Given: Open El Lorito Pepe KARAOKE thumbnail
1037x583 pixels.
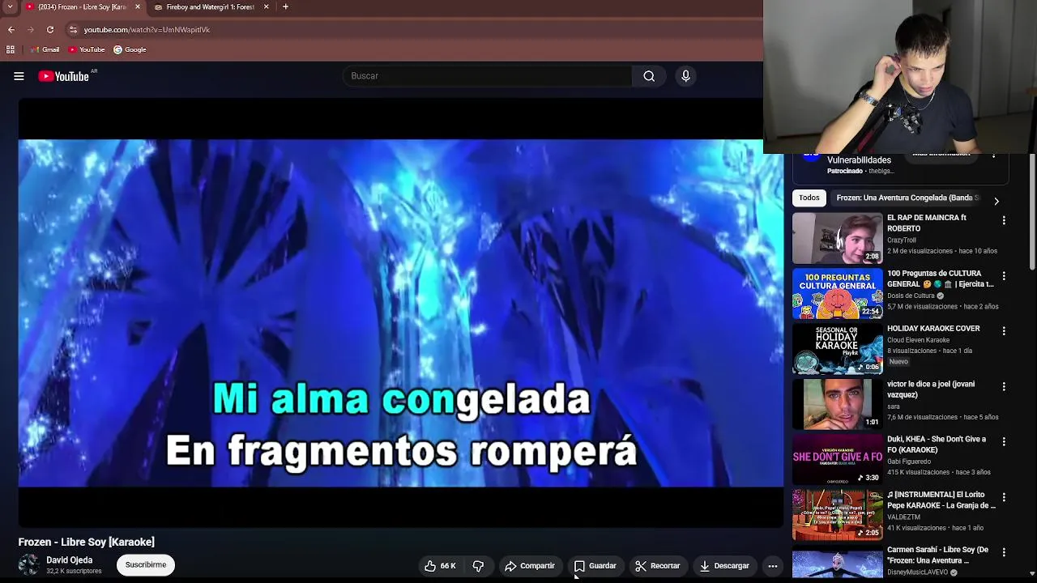Looking at the screenshot, I should point(837,514).
